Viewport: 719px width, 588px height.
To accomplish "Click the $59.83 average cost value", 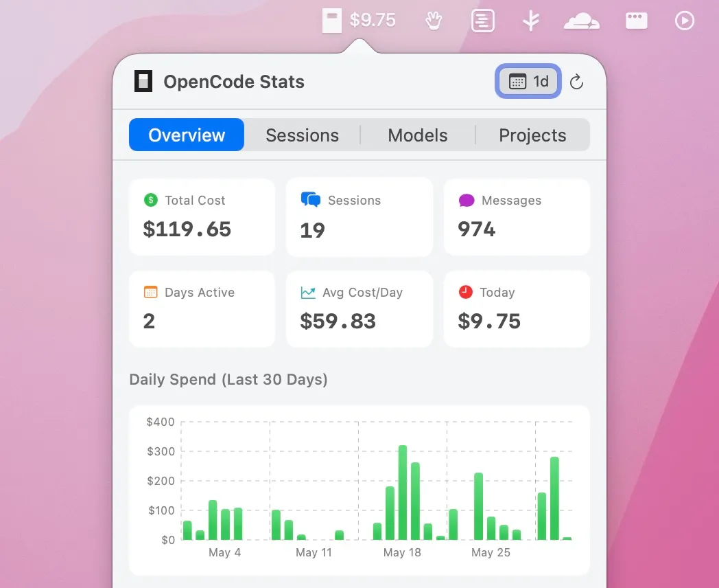I will [338, 321].
